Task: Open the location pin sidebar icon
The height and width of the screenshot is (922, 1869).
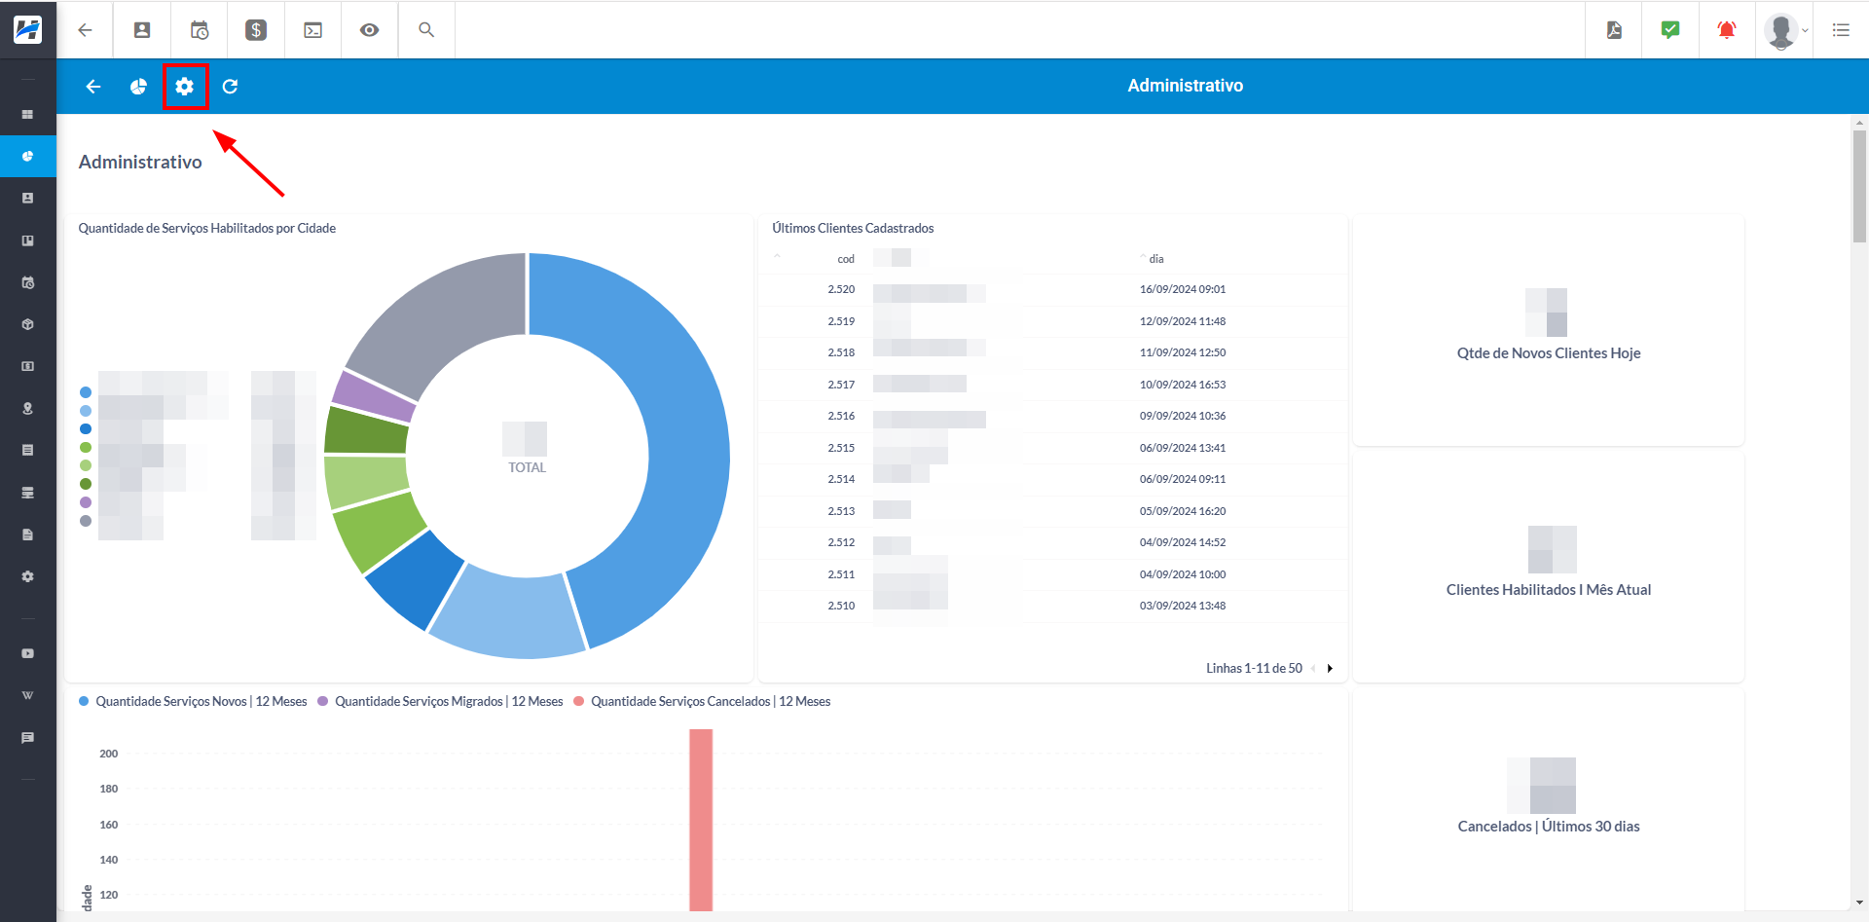Action: pyautogui.click(x=28, y=408)
